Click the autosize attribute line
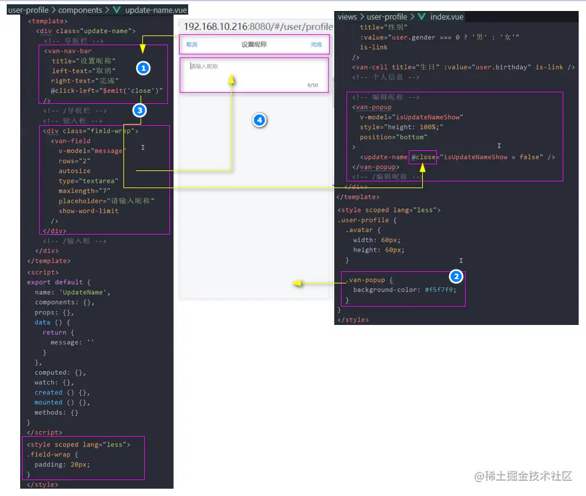 tap(75, 170)
